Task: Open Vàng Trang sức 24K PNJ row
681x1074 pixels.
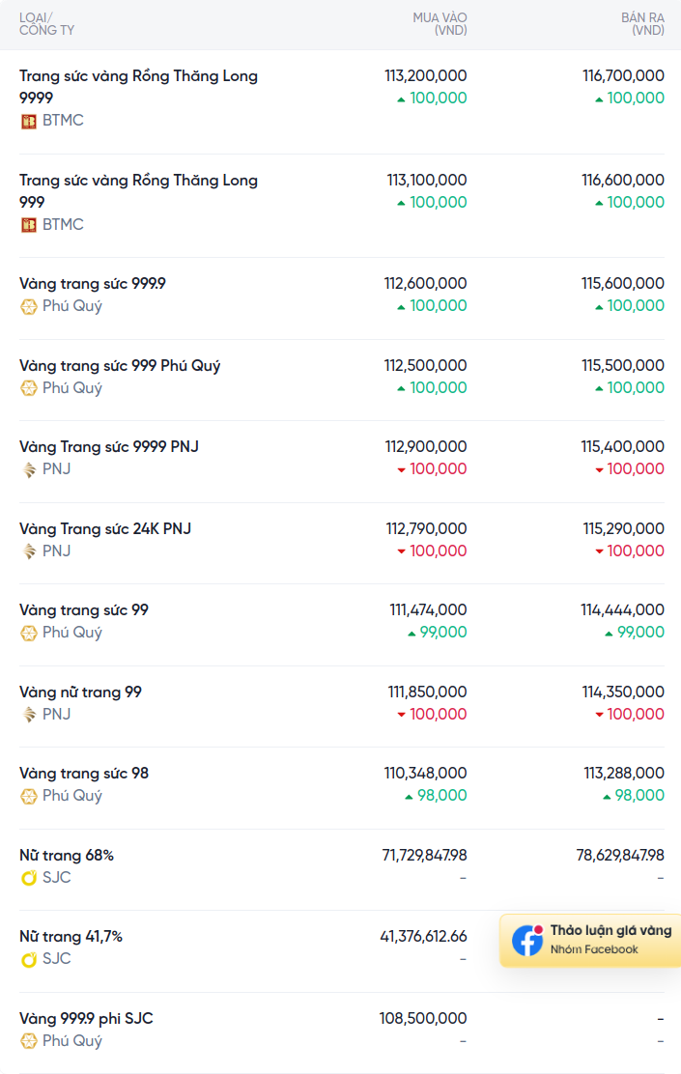Action: point(105,529)
